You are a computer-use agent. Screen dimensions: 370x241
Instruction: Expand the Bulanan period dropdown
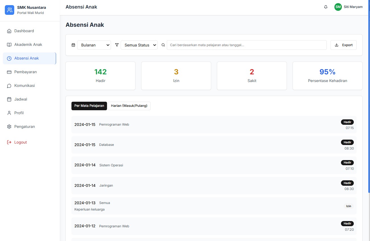point(94,45)
